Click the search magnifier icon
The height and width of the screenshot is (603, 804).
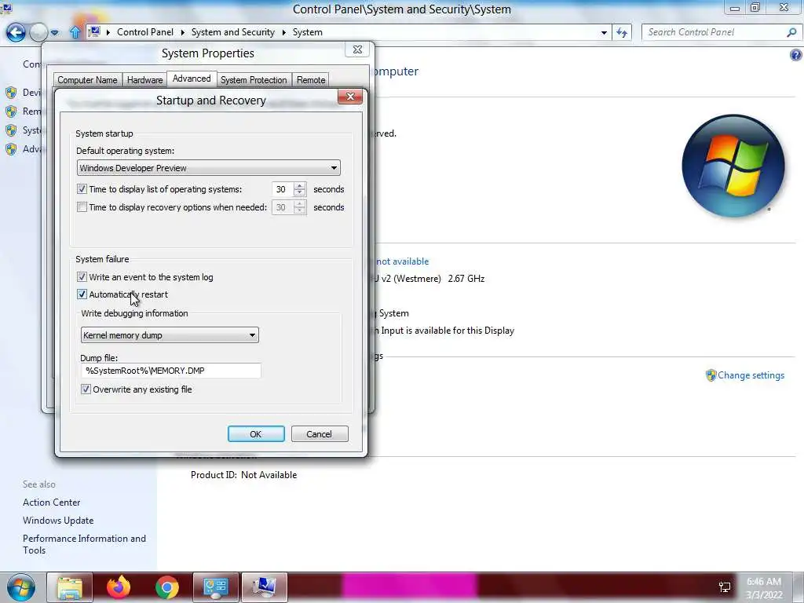791,32
